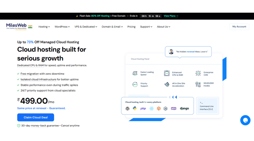
Task: Open the live chat bubble
Action: [245, 120]
